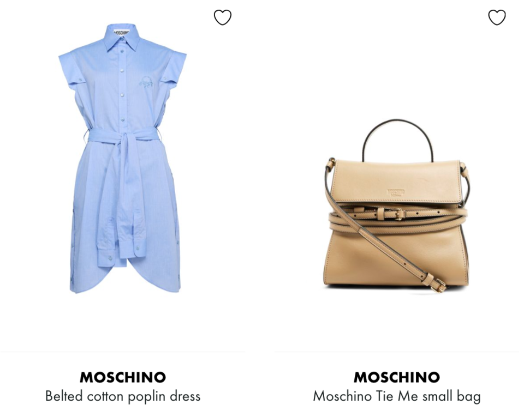The height and width of the screenshot is (411, 524).
Task: Click the pointed collar of the blue dress
Action: coord(122,38)
